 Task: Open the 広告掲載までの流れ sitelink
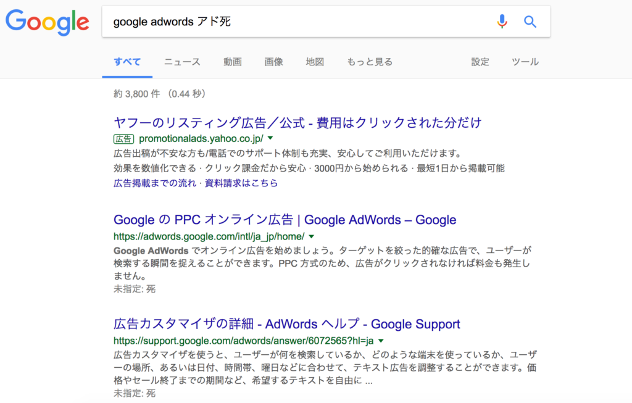pos(155,183)
